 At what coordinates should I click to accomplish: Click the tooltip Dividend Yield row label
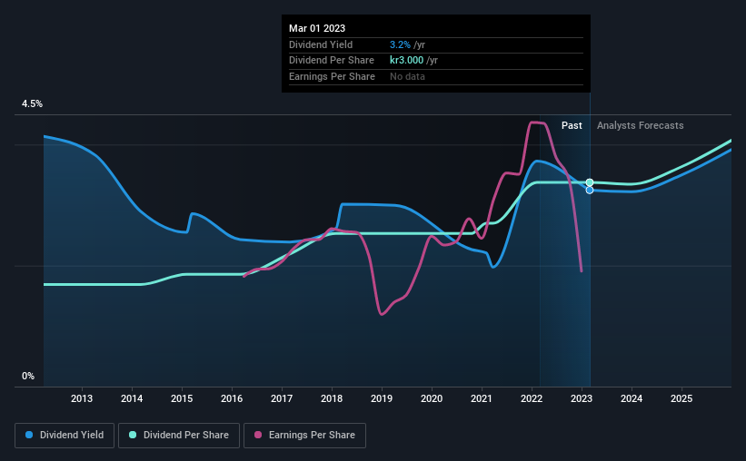click(321, 44)
